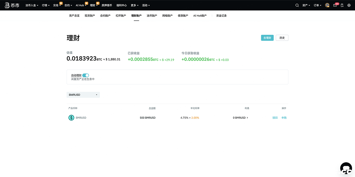Click the 去理财 button
Viewport: 355px width, 177px height.
click(x=267, y=38)
